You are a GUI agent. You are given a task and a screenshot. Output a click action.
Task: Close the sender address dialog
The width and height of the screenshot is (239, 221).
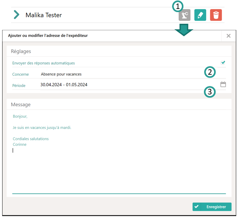(228, 36)
